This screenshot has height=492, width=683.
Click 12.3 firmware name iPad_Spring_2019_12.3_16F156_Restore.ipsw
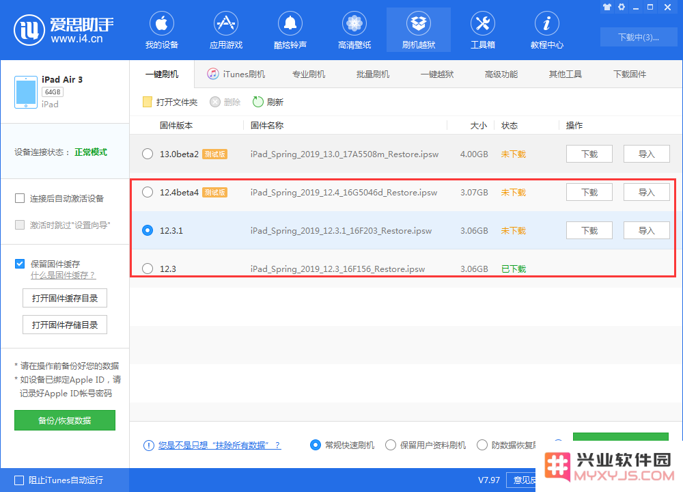tap(337, 269)
